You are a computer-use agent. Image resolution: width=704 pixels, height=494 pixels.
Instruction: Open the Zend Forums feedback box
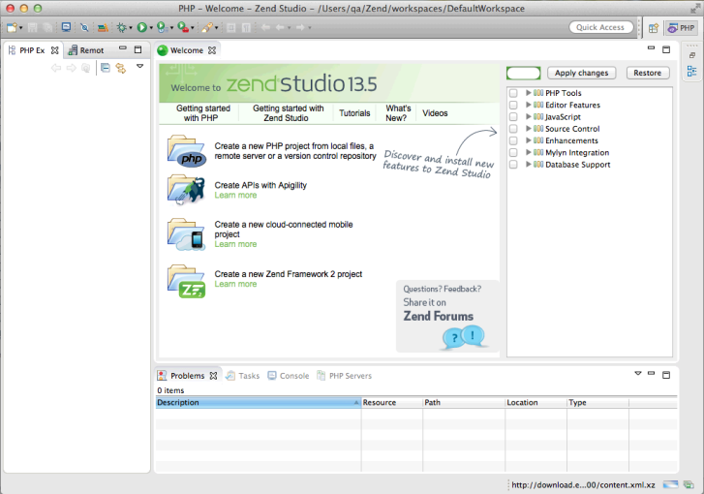(x=447, y=316)
